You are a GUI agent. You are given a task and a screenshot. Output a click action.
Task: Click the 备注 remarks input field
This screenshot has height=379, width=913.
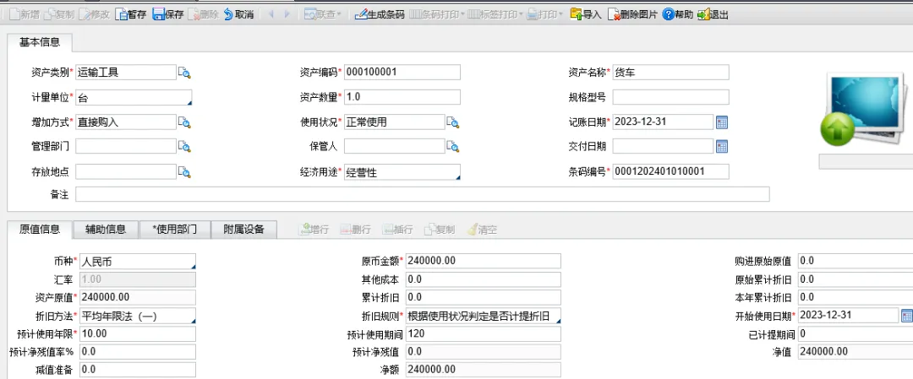tap(423, 195)
